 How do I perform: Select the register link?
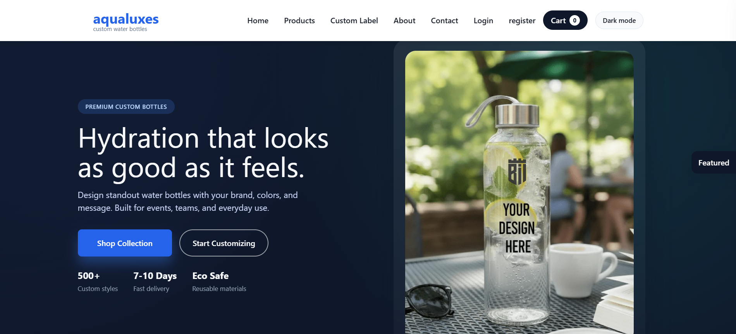(522, 21)
